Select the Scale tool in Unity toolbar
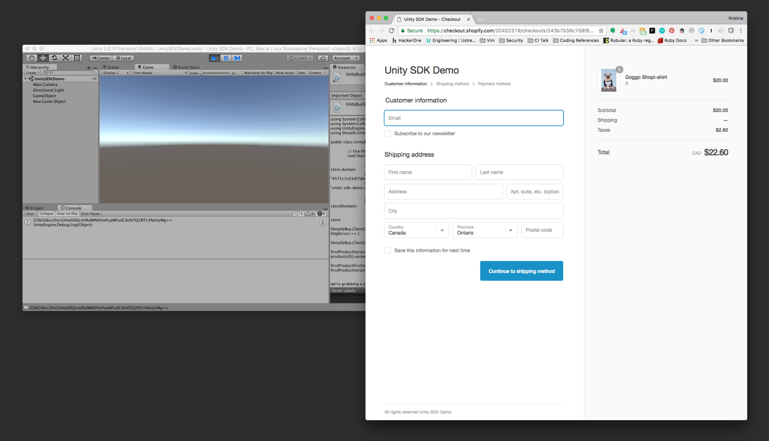Screen dimensions: 769x441 coord(65,58)
